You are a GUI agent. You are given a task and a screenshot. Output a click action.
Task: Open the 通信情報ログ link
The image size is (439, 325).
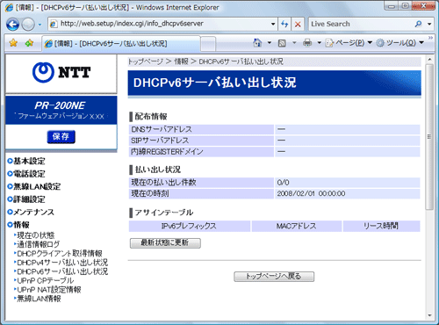click(37, 244)
